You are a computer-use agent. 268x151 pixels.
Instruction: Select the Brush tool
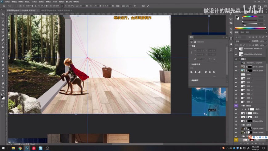point(3,43)
